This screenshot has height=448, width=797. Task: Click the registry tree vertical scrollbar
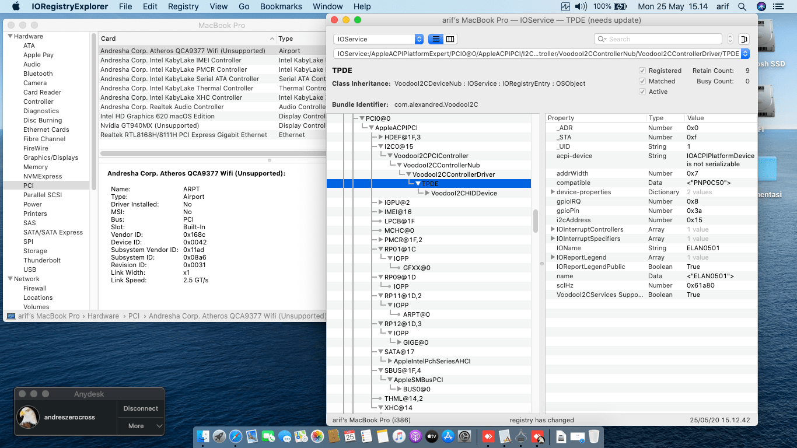[536, 221]
